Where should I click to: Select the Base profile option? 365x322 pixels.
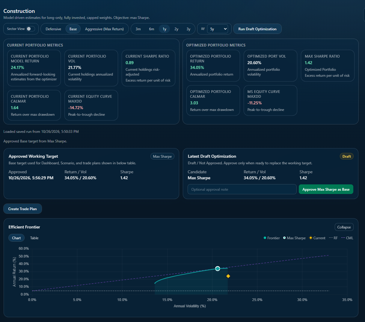point(73,29)
